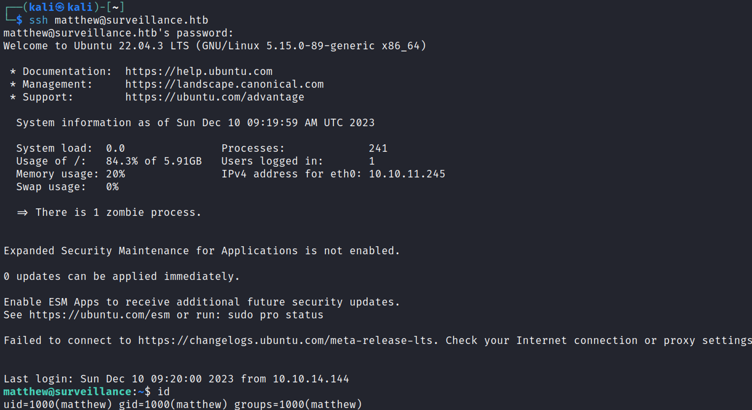This screenshot has width=752, height=410.
Task: Click the uid=1000(matthew) output text
Action: pos(58,404)
